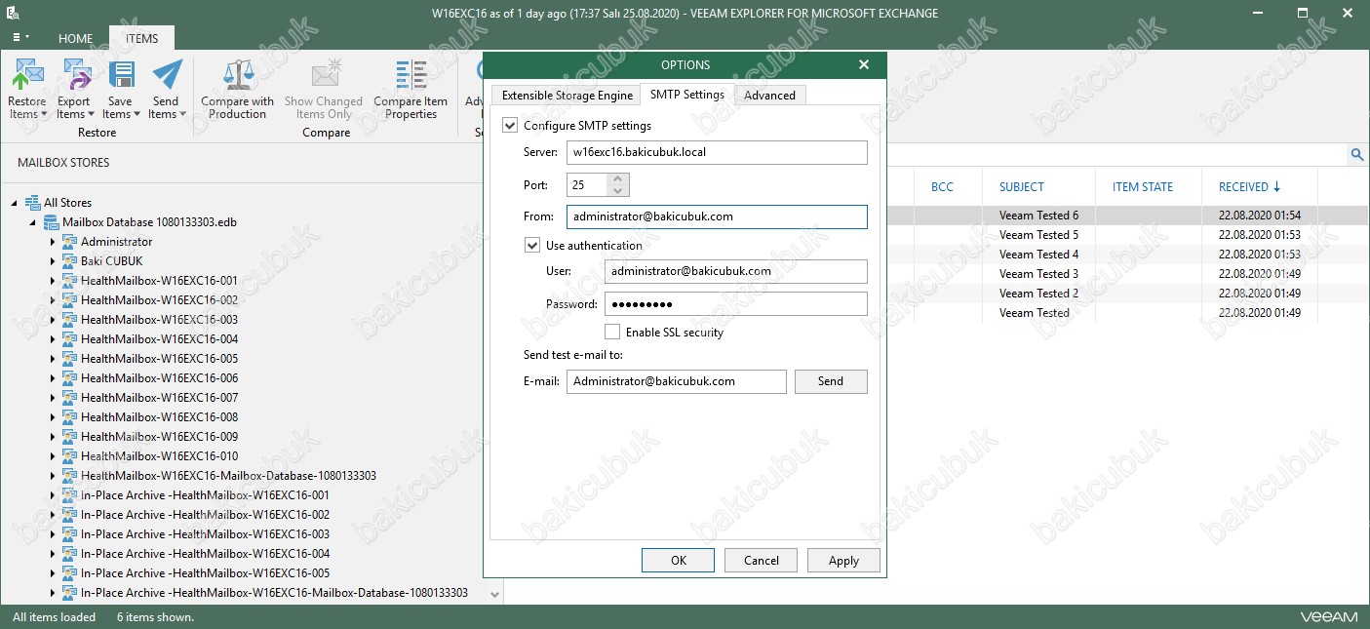Click Cancel in Options dialog

762,561
